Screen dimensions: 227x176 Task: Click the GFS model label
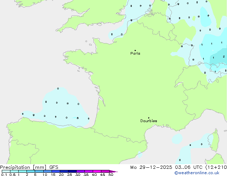(54, 167)
